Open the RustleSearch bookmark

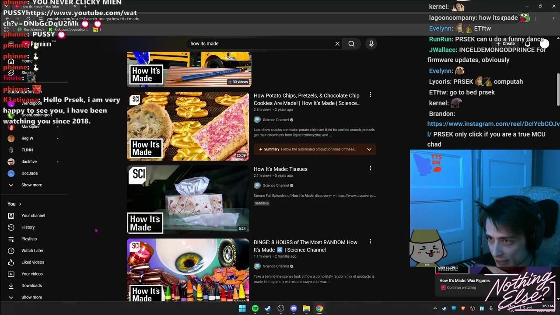(31, 29)
